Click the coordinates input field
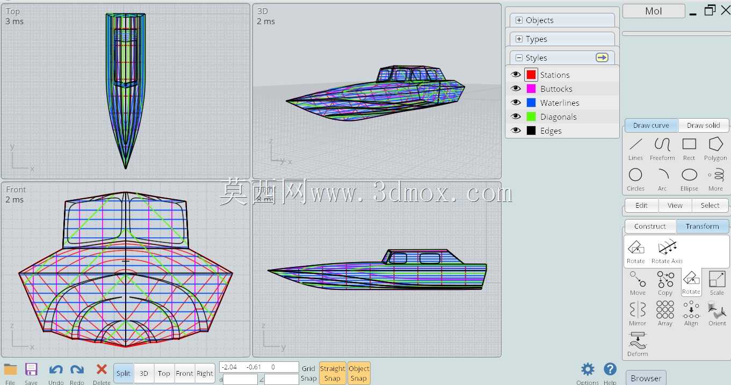Image resolution: width=731 pixels, height=385 pixels. (259, 367)
